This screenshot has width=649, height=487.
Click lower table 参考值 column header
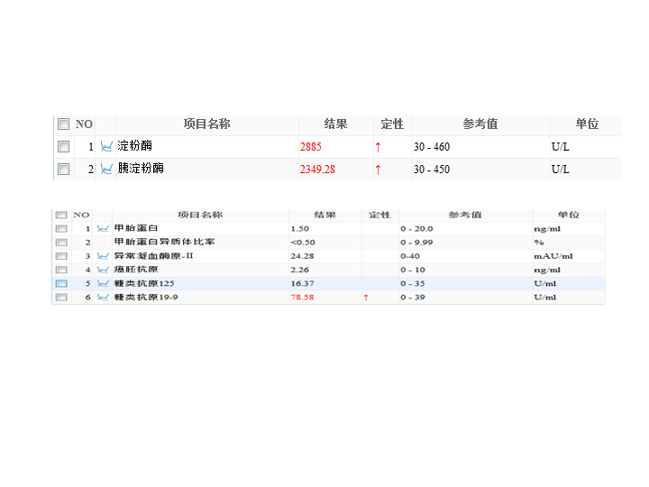coord(465,215)
